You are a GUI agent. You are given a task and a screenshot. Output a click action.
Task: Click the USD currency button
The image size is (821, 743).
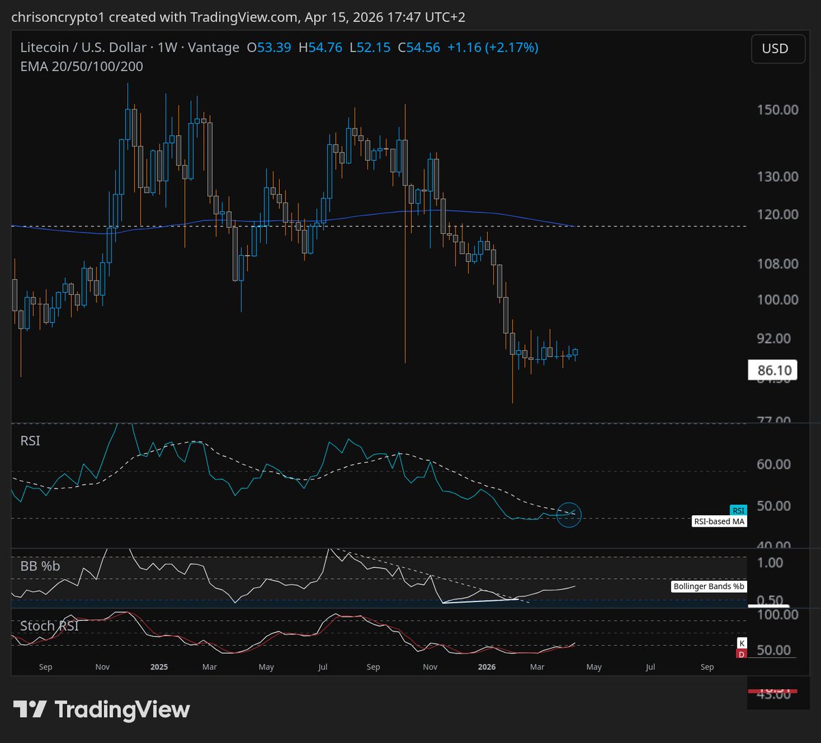coord(778,49)
